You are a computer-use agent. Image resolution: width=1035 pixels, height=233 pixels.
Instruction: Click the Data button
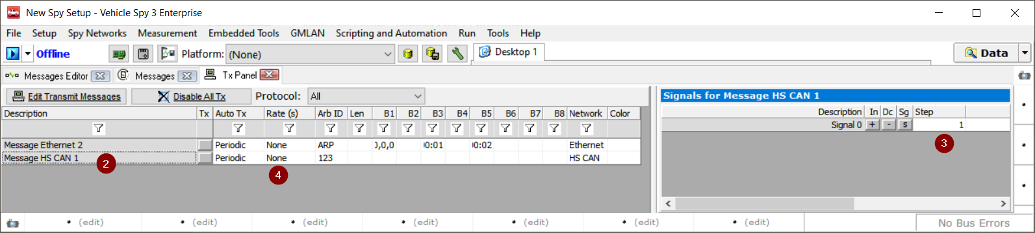[x=986, y=53]
